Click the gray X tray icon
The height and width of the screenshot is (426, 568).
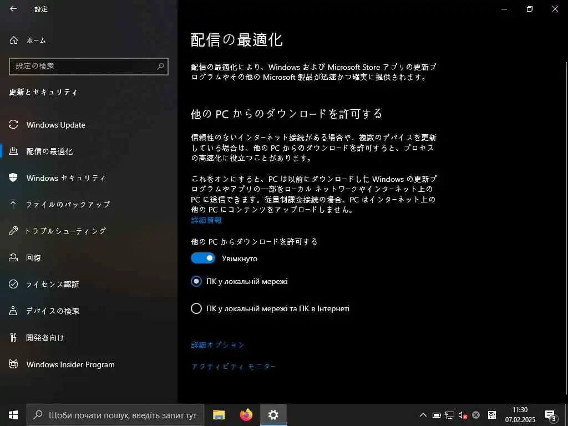[476, 415]
